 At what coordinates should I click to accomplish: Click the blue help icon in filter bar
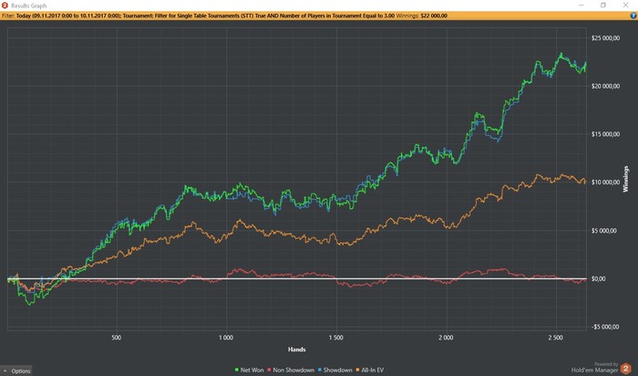pos(633,16)
